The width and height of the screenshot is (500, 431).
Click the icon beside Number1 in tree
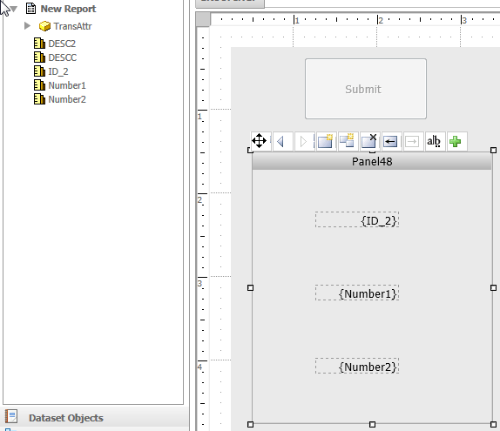[39, 85]
